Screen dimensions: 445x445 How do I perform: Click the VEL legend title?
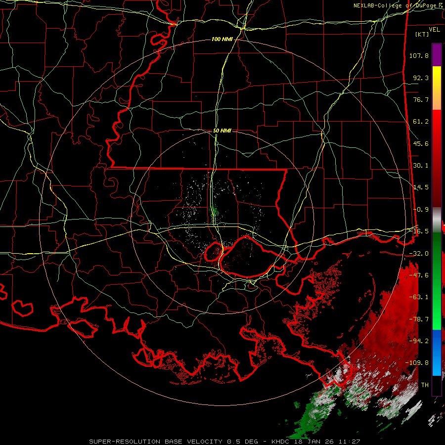pos(434,30)
